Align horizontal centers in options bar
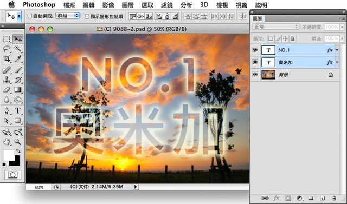This screenshot has height=204, width=347. 168,16
